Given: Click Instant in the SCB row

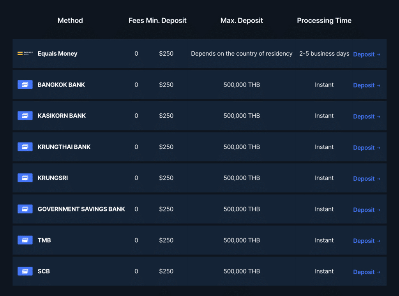Looking at the screenshot, I should point(324,271).
